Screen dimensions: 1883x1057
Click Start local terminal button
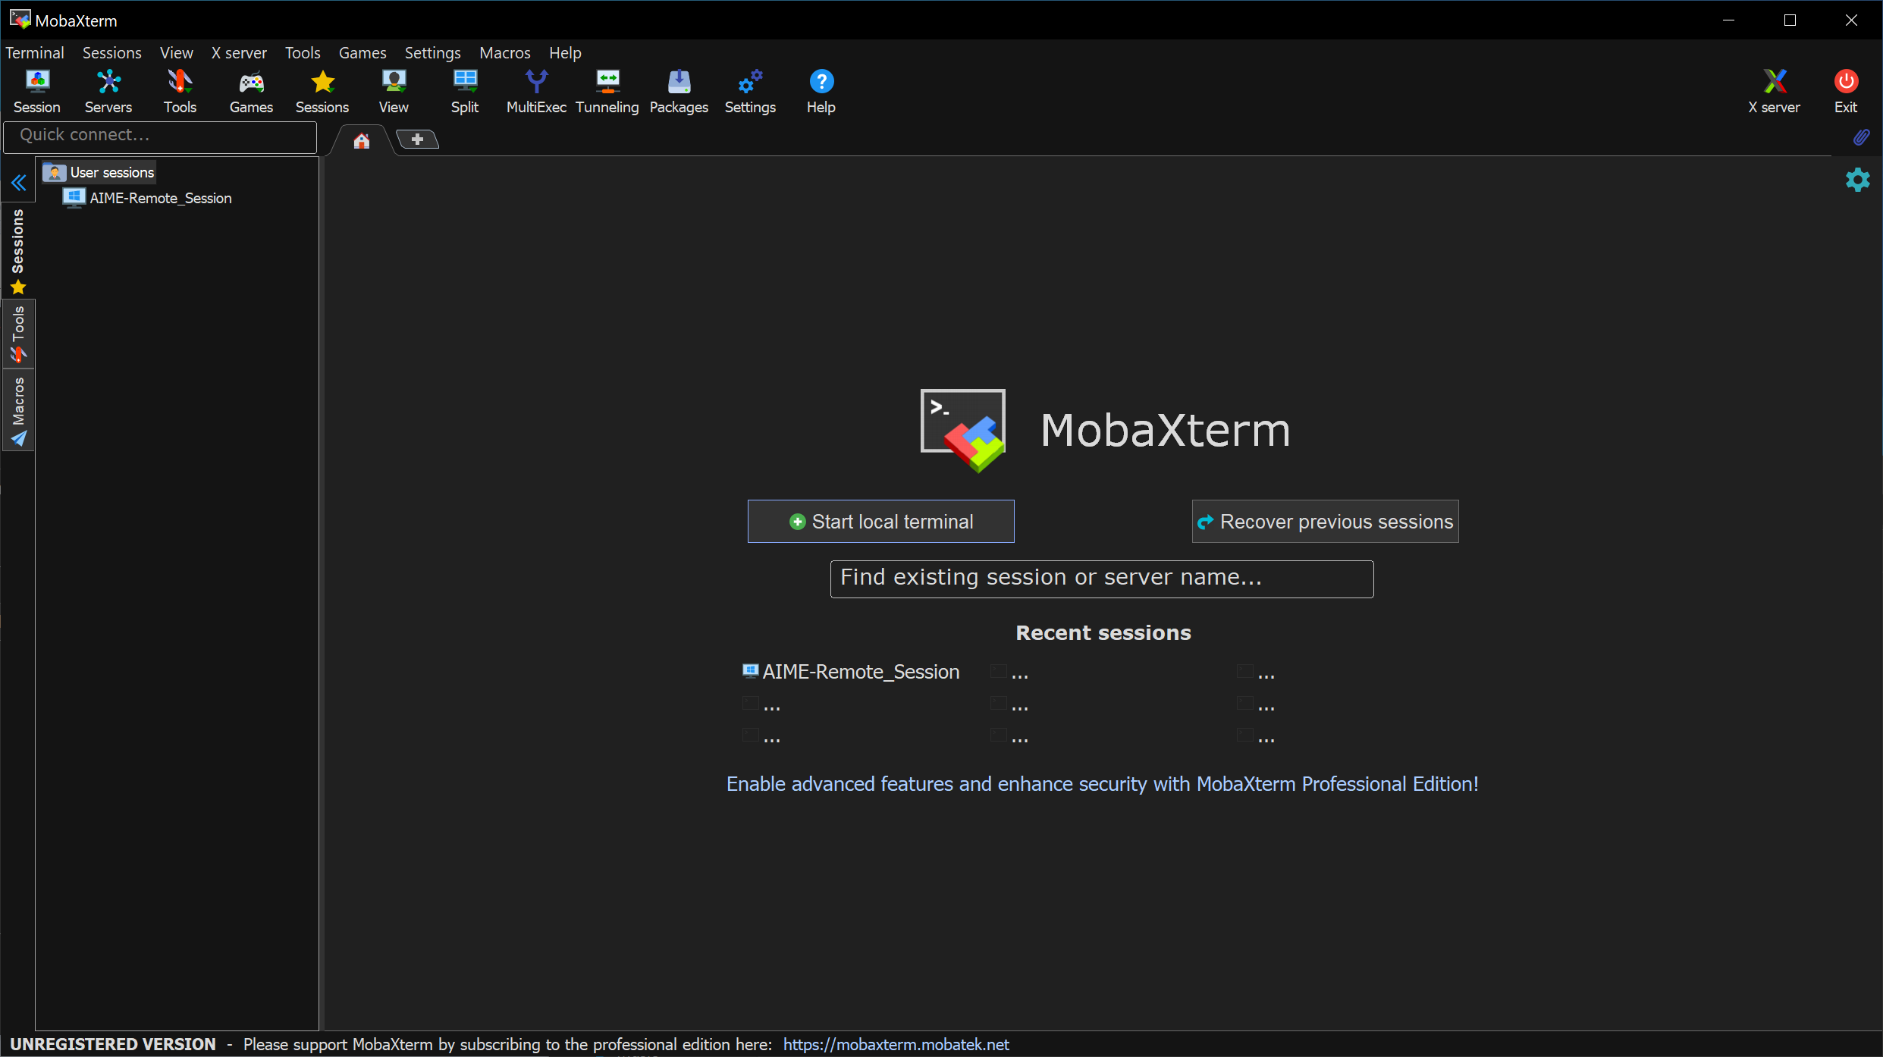(x=880, y=522)
